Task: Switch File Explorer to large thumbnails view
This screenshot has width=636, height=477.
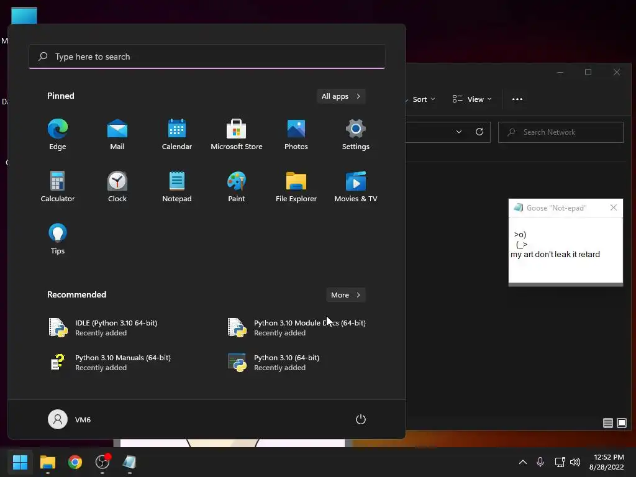Action: pyautogui.click(x=621, y=423)
